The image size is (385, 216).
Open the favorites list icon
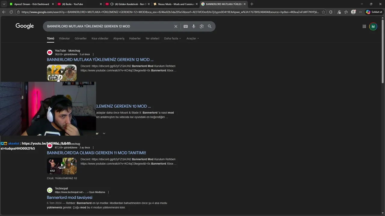pyautogui.click(x=346, y=12)
